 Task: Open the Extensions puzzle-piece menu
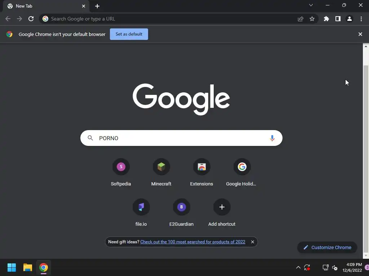tap(326, 19)
